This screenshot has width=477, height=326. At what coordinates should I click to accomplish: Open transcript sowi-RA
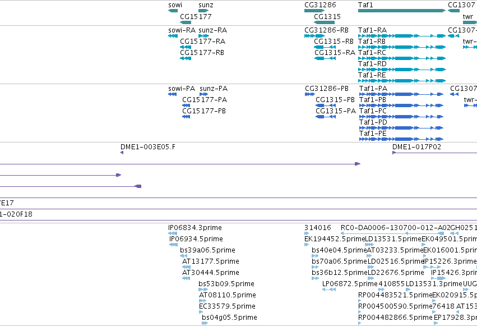click(173, 36)
